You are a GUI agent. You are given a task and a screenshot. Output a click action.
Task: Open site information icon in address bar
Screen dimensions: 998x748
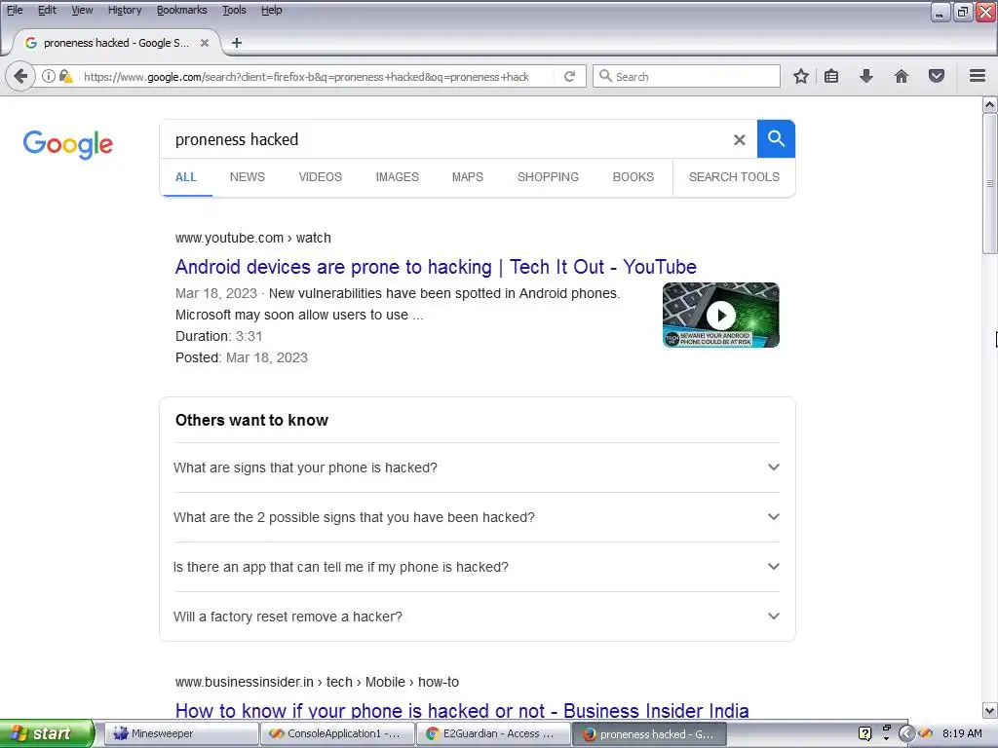point(49,76)
